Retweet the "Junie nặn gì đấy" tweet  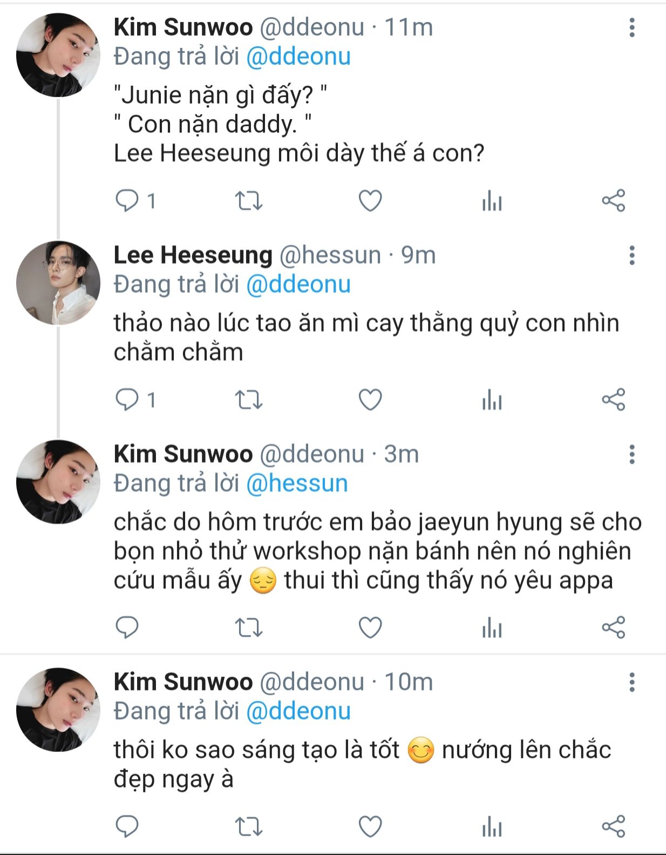point(249,201)
